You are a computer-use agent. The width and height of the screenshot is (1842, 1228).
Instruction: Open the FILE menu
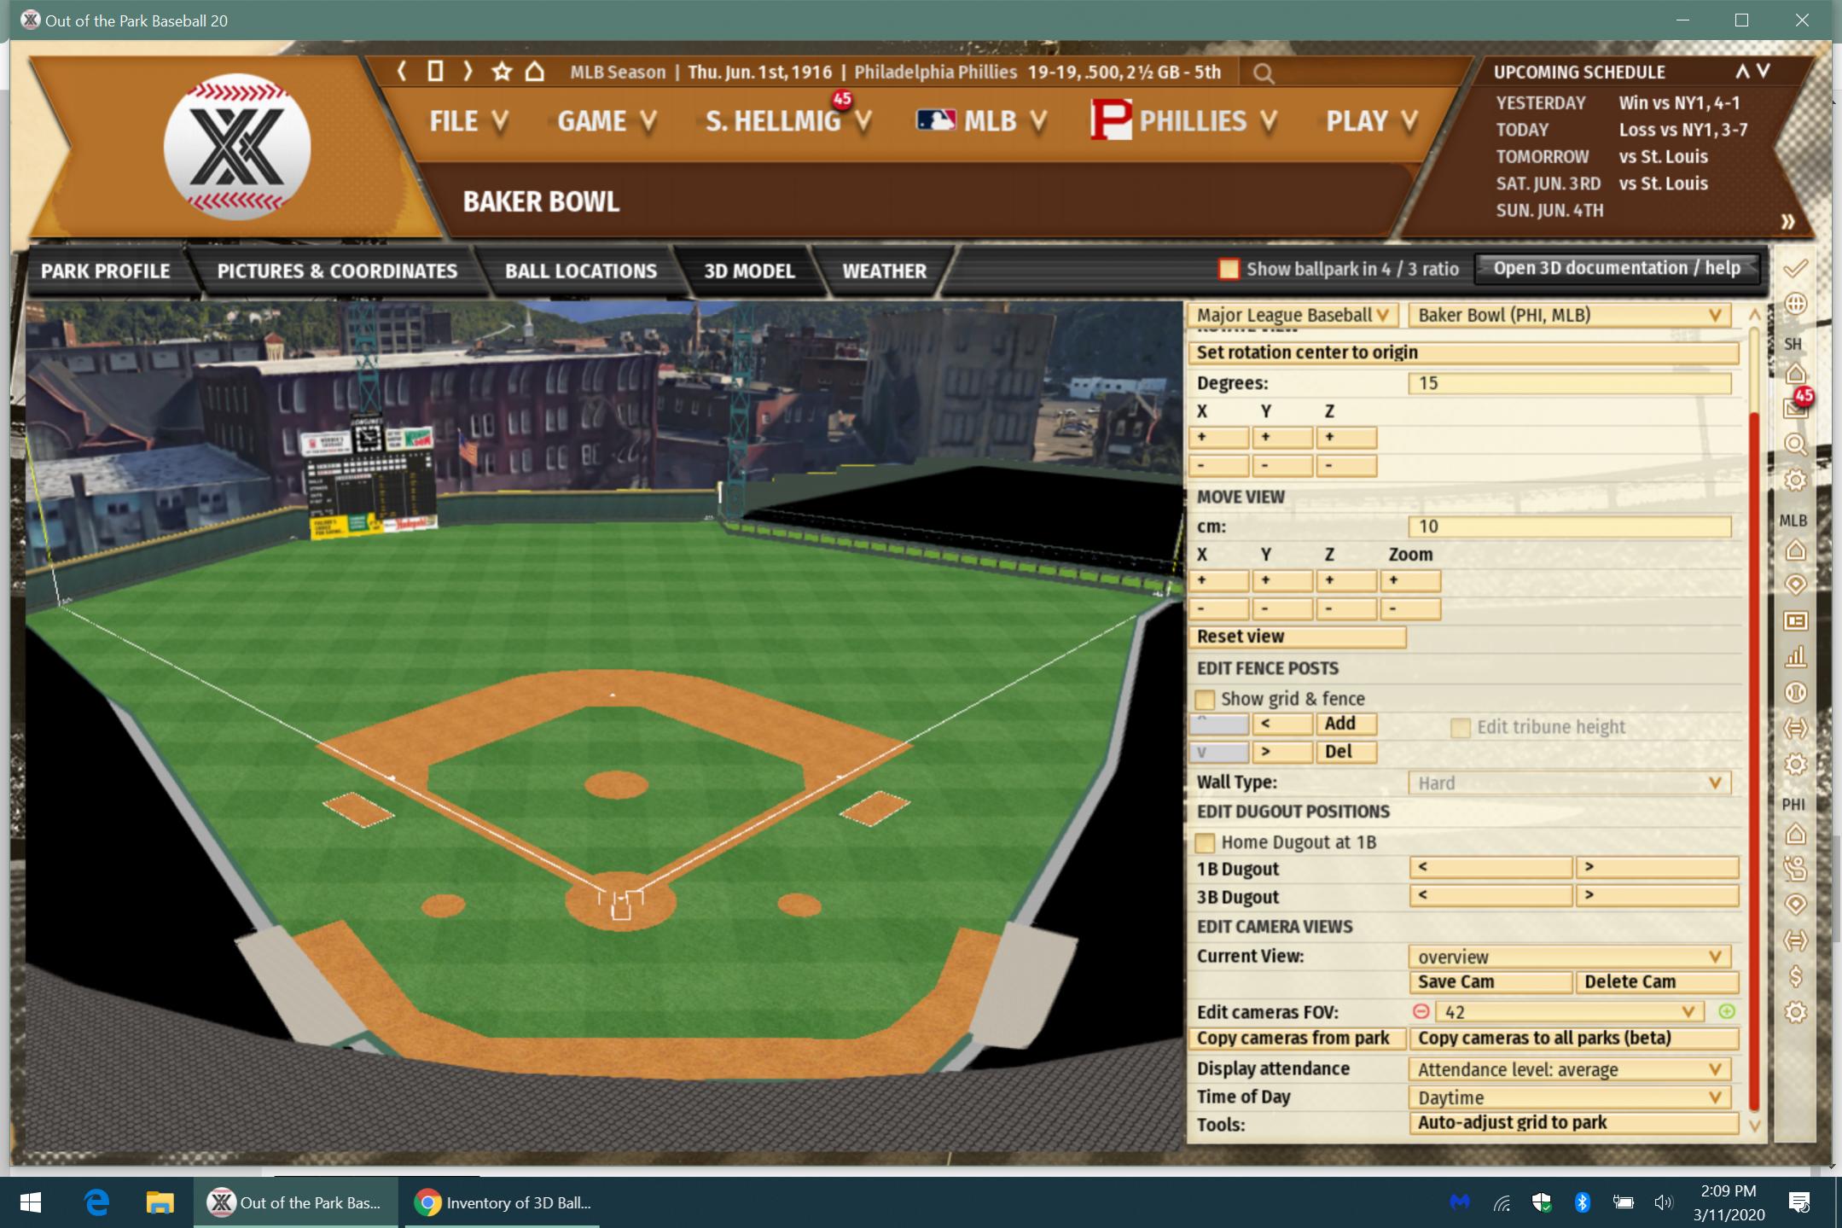(469, 121)
